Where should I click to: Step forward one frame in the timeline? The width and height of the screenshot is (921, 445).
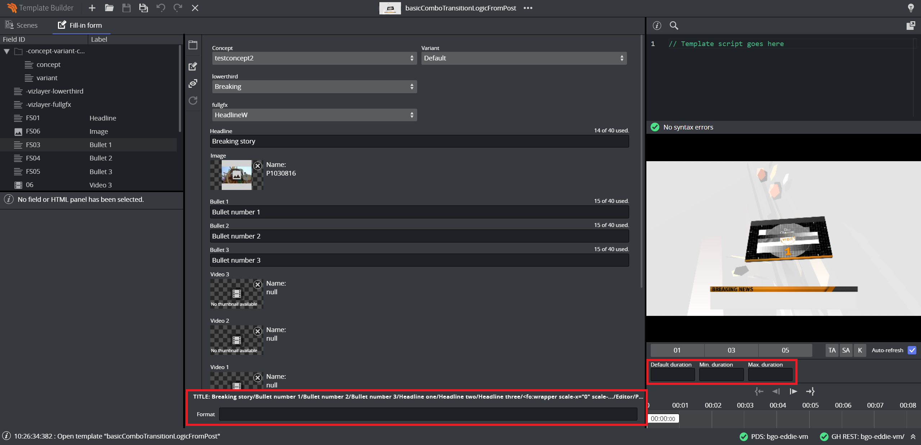pyautogui.click(x=793, y=391)
